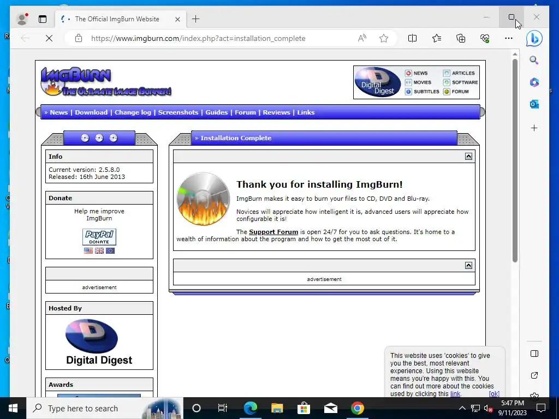Toggle the sidebar panel layout icon
559x419 pixels.
point(534,354)
